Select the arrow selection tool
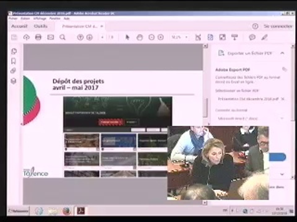This screenshot has width=297, height=222. tap(127, 37)
